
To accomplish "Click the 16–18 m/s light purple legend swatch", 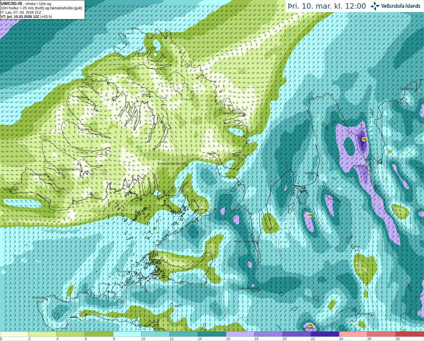I will point(240,334).
